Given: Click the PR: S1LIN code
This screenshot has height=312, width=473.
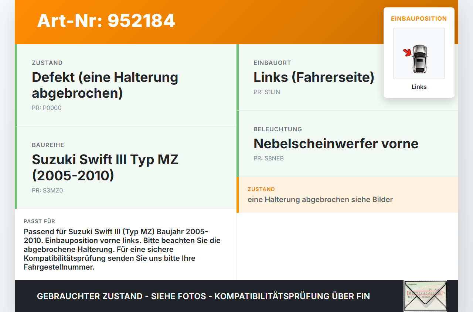Looking at the screenshot, I should [267, 92].
